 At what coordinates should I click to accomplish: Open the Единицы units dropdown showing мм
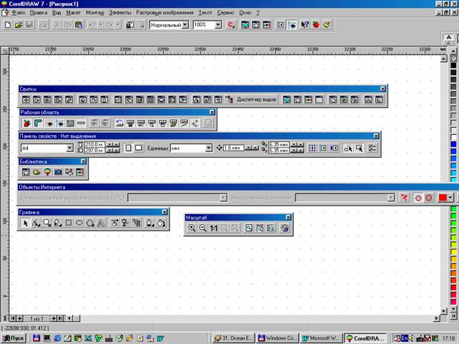[x=209, y=148]
